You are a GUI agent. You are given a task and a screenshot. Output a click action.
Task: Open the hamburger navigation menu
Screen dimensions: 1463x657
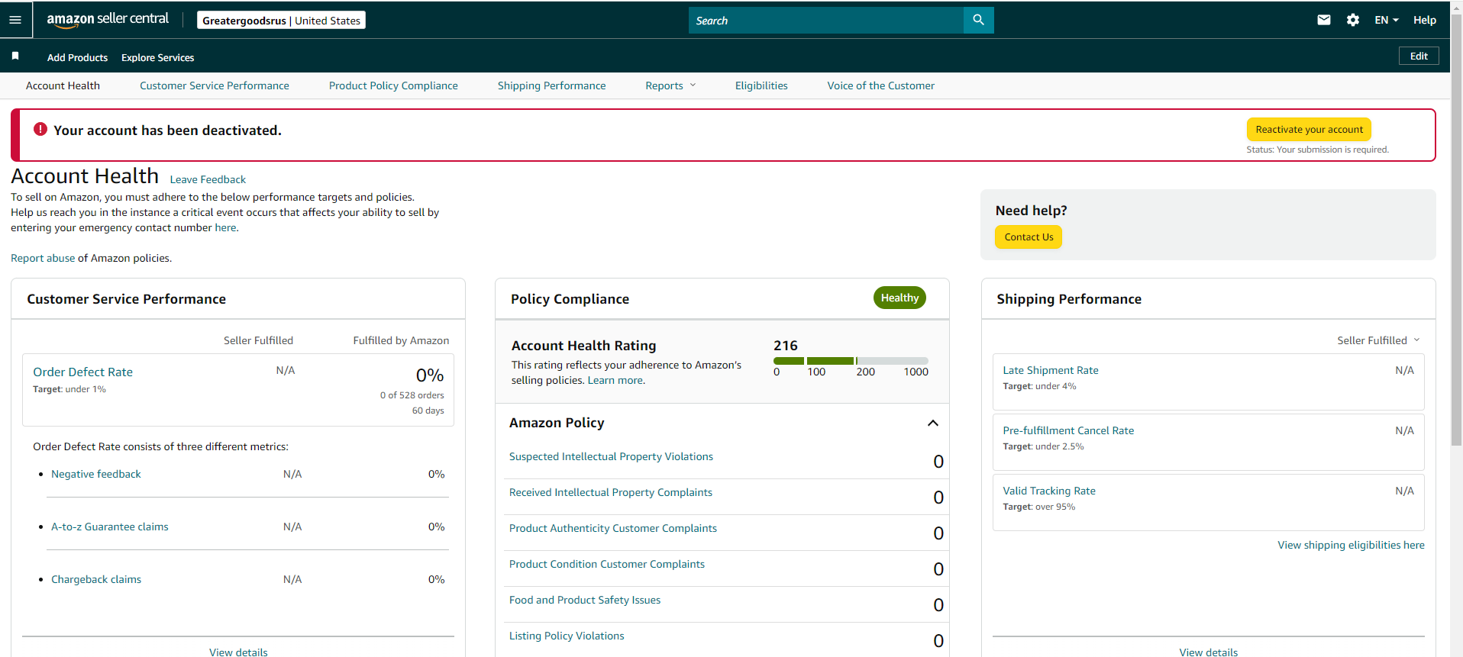pyautogui.click(x=15, y=20)
